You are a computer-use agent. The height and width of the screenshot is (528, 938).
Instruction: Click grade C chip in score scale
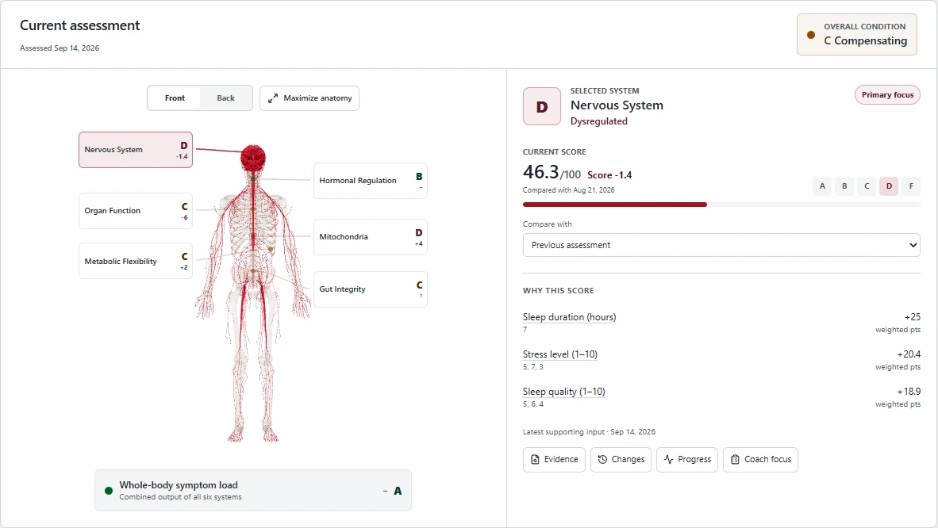tap(867, 186)
